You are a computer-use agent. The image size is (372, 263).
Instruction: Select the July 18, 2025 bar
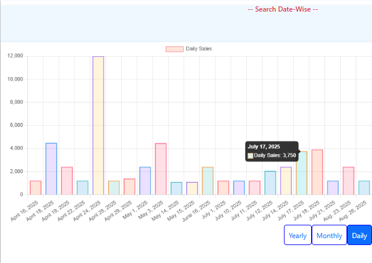(317, 172)
